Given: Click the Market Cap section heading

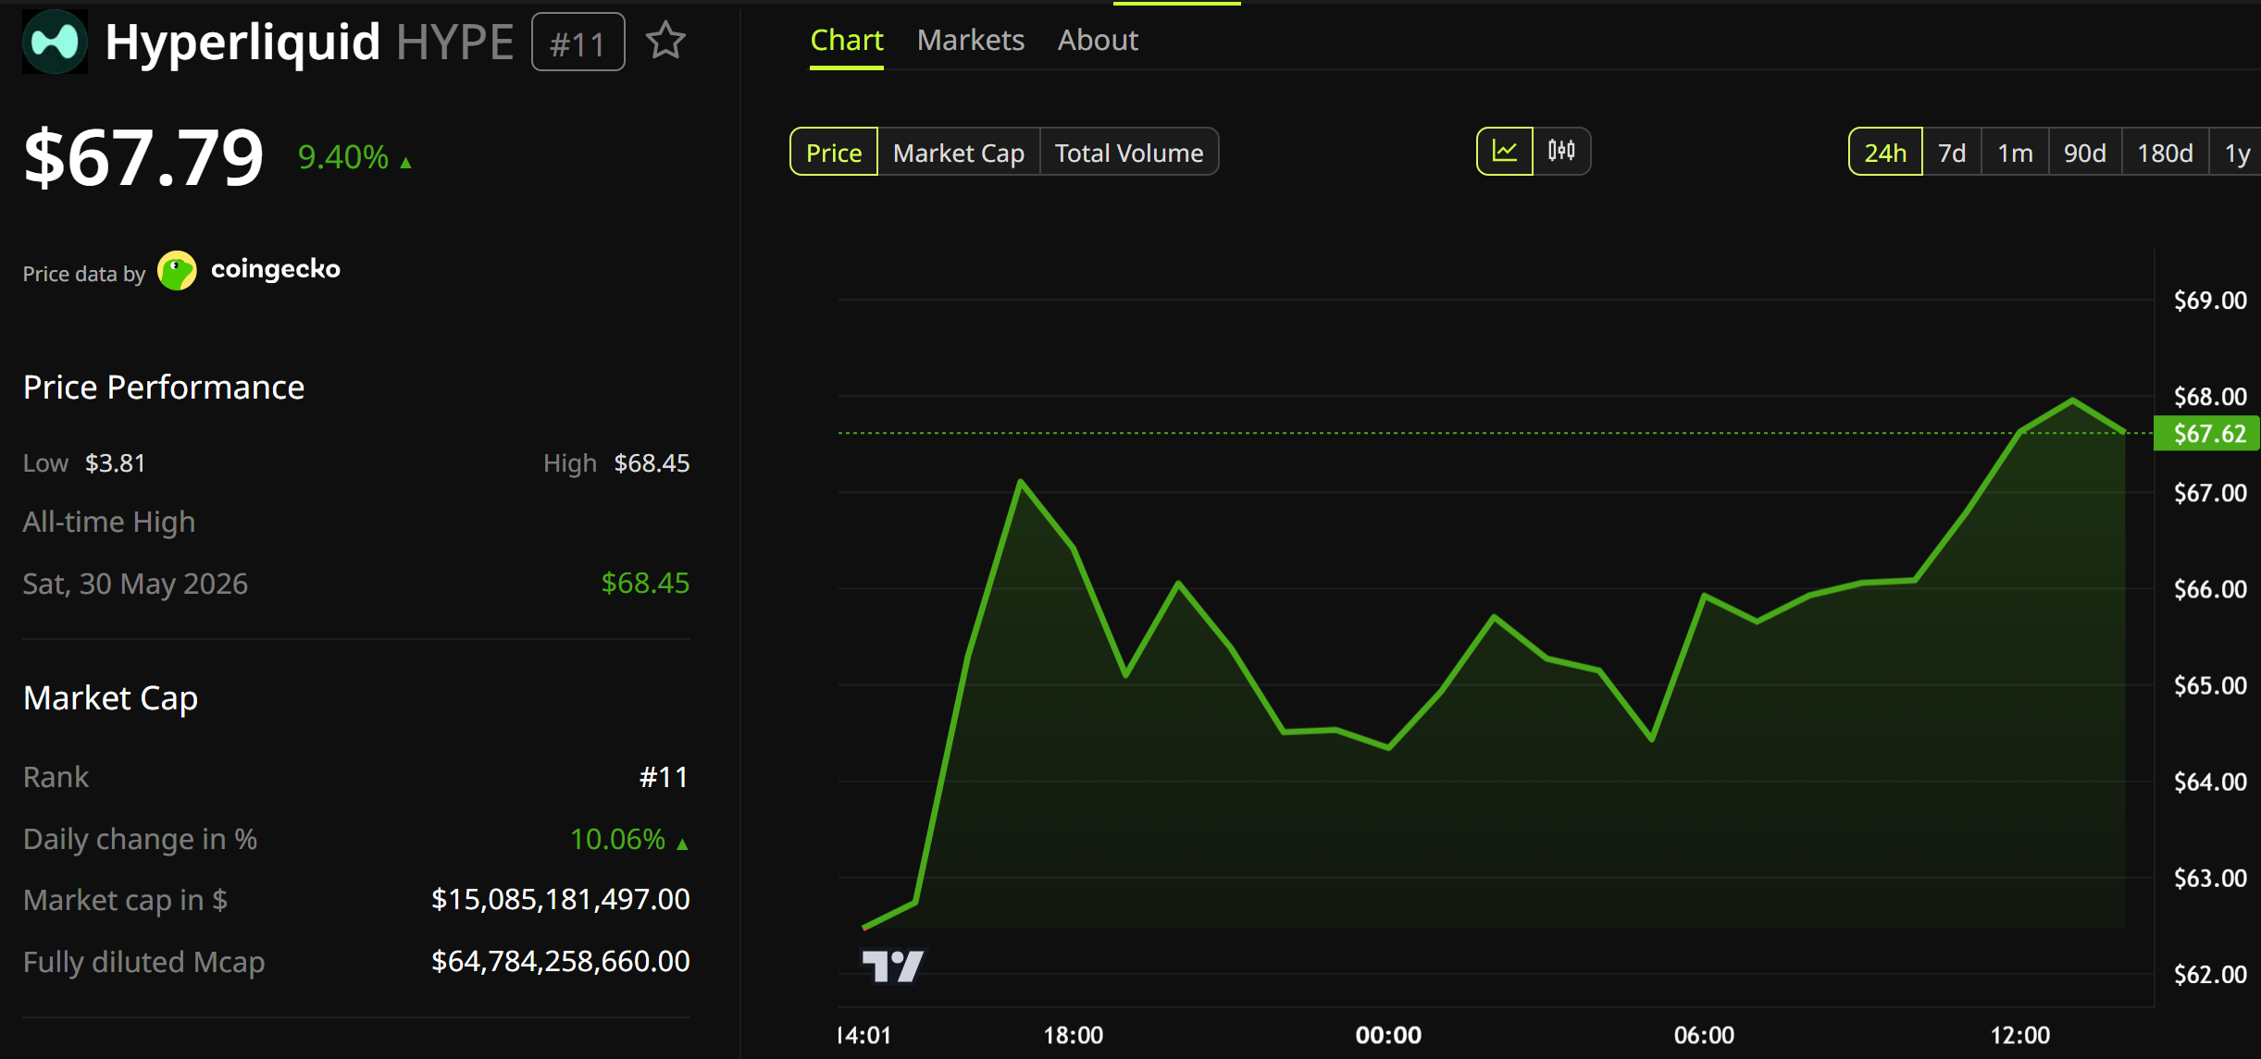Looking at the screenshot, I should point(110,697).
